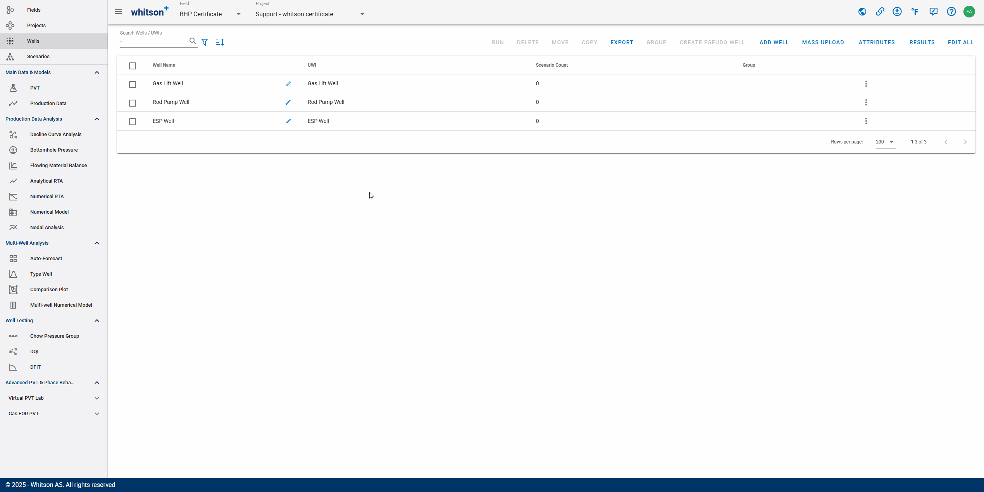
Task: Toggle select-all wells checkbox
Action: (x=133, y=65)
